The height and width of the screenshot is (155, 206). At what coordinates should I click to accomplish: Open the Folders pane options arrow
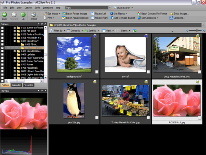pos(38,24)
